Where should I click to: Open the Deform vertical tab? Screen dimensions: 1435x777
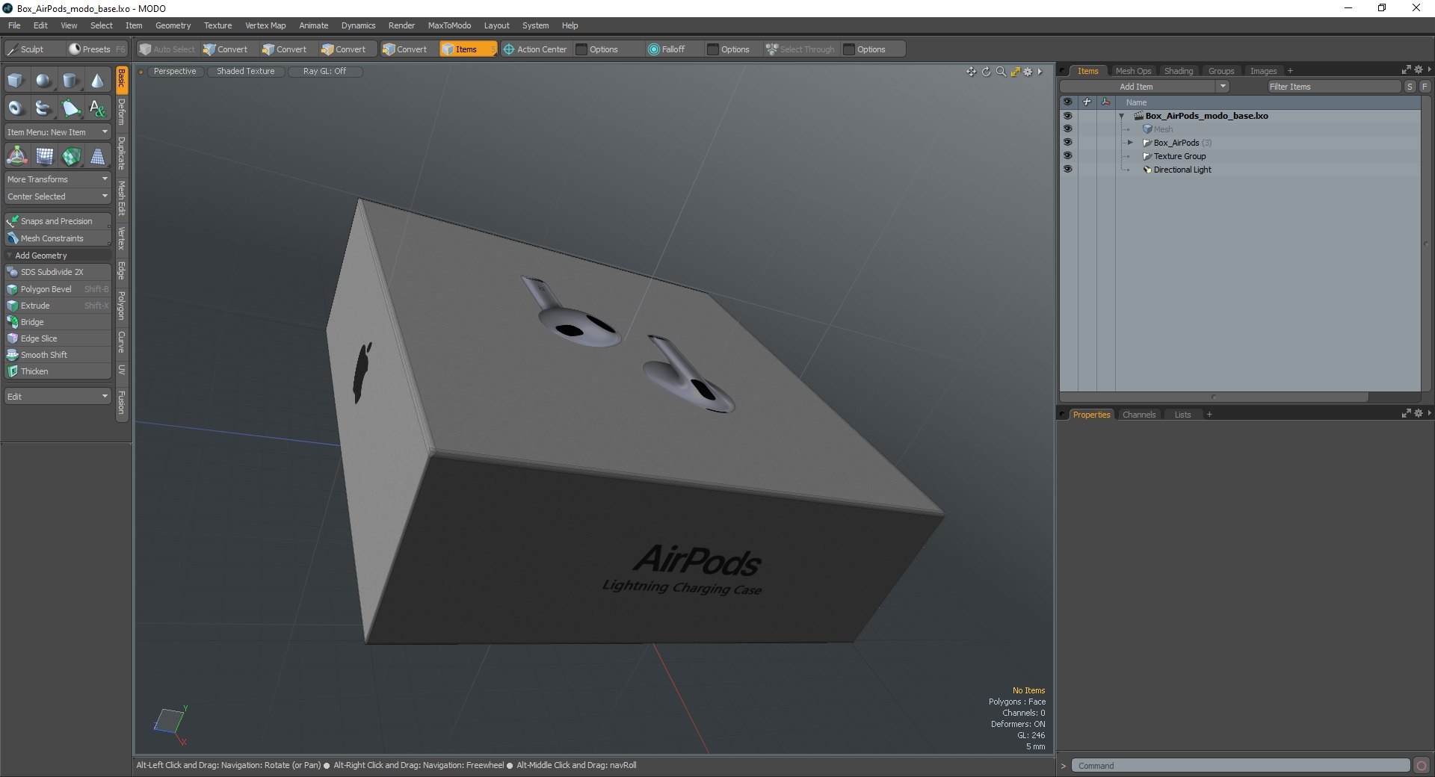(x=121, y=112)
